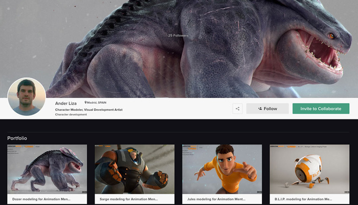Click 'Dozer modeling for Animation Men...' title
The height and width of the screenshot is (205, 358).
click(x=41, y=199)
